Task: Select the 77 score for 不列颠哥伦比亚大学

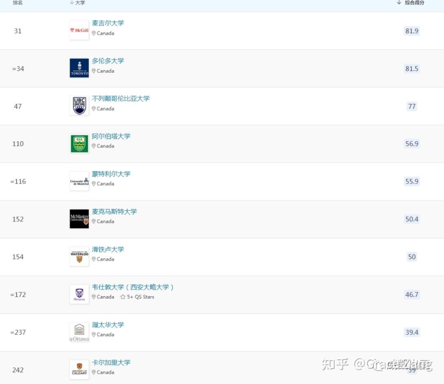Action: 412,106
